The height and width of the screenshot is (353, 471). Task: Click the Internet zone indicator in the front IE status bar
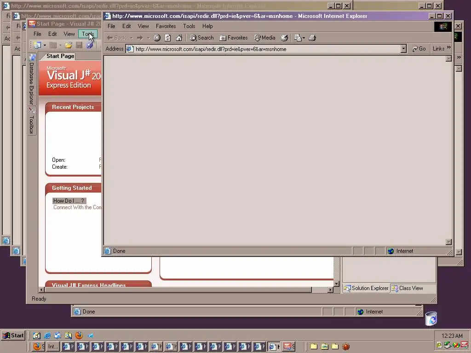tap(401, 251)
